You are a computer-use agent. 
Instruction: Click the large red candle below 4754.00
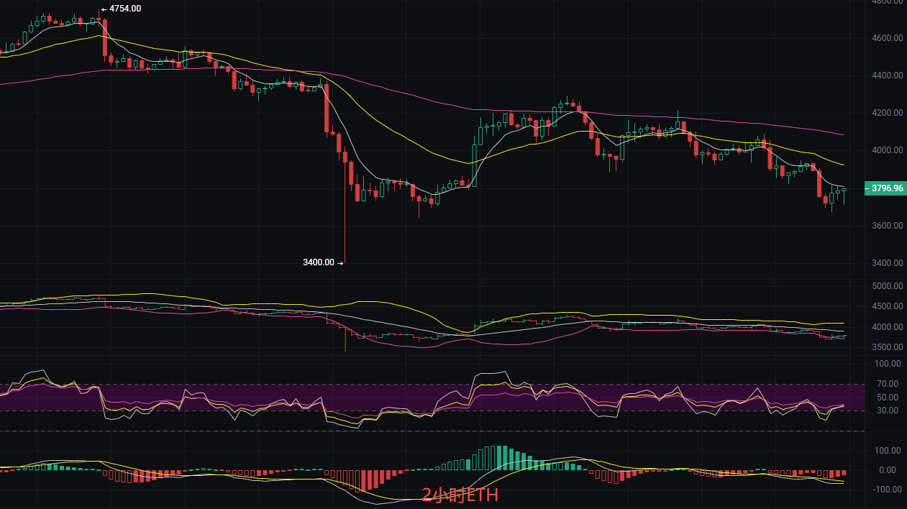coord(105,38)
